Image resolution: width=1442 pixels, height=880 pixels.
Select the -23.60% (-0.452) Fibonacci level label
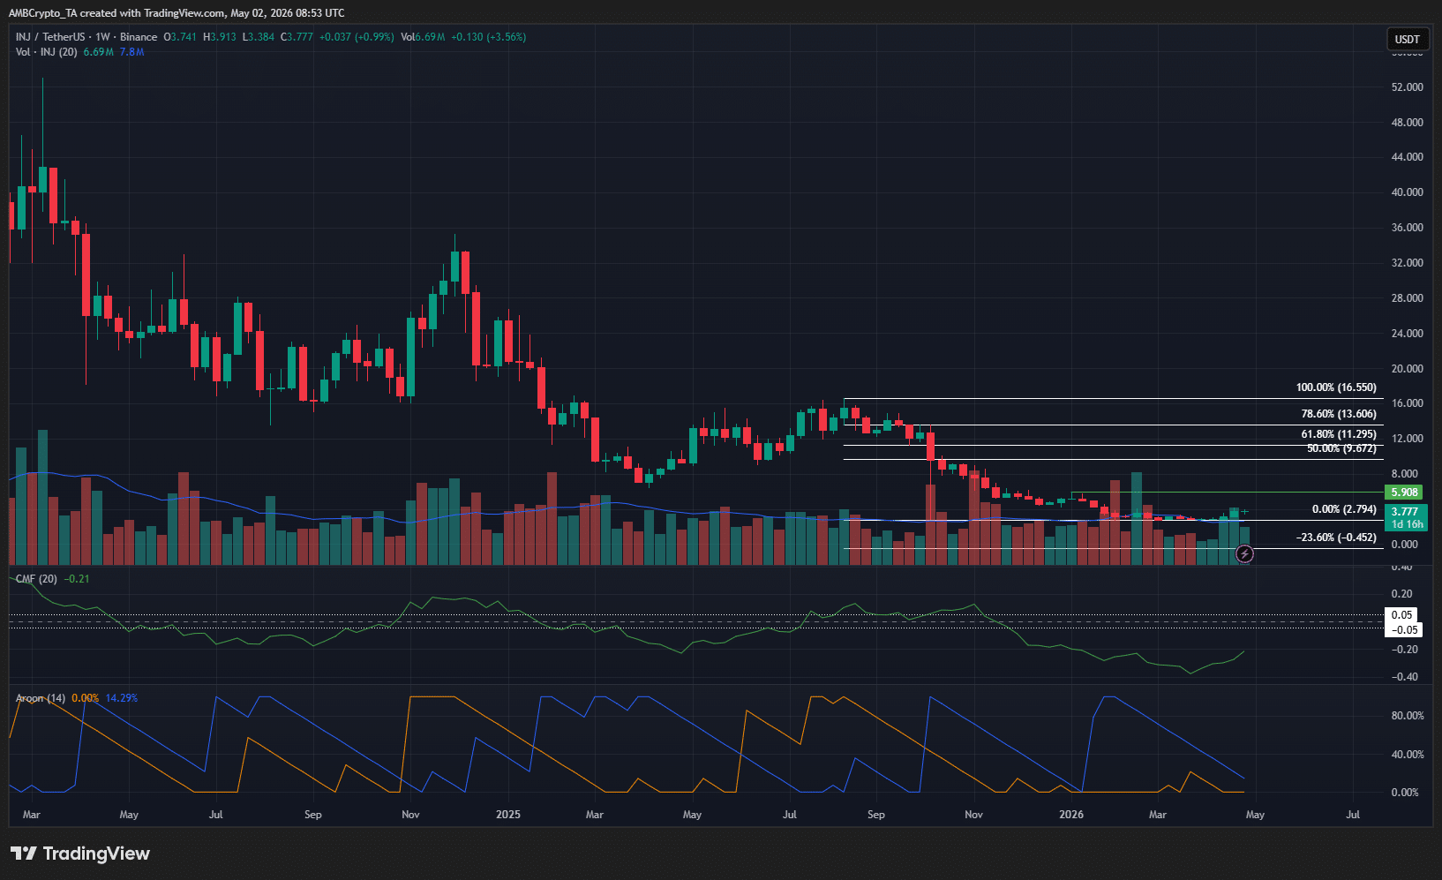(1336, 538)
